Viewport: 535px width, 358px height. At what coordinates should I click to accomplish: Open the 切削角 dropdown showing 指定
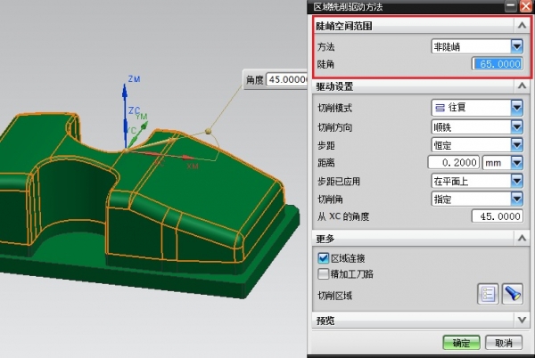[477, 199]
